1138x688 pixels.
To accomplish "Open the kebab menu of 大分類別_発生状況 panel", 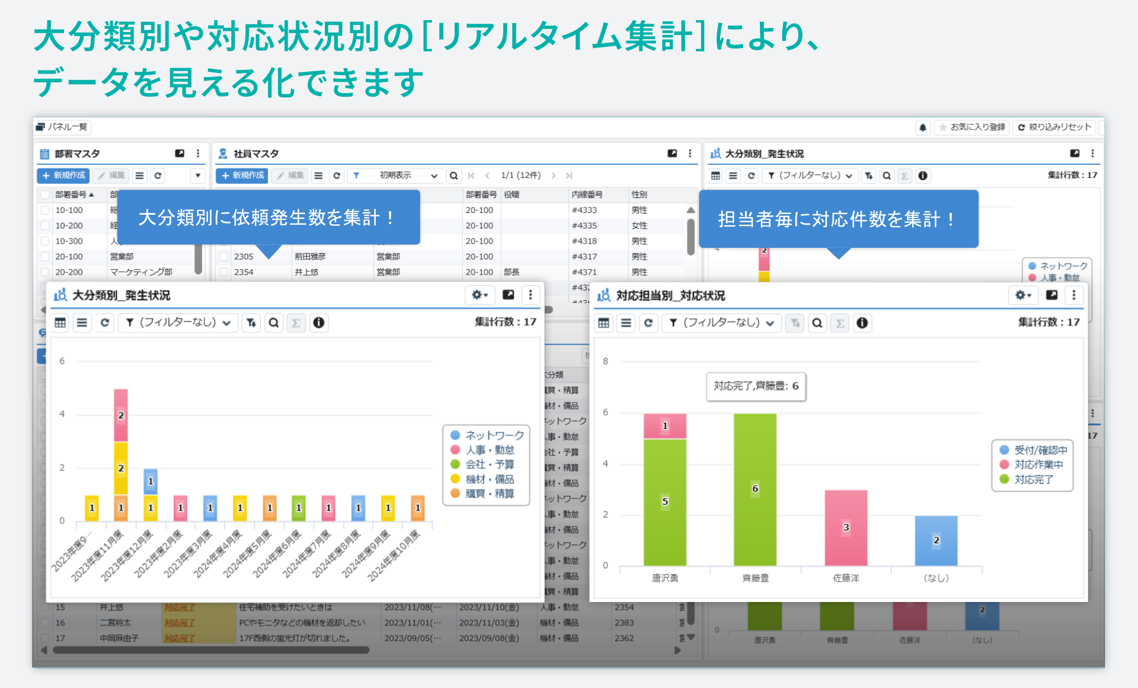I will 530,295.
